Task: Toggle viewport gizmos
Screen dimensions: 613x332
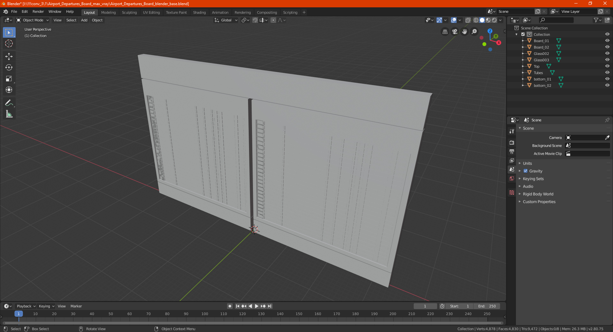Action: tap(439, 20)
